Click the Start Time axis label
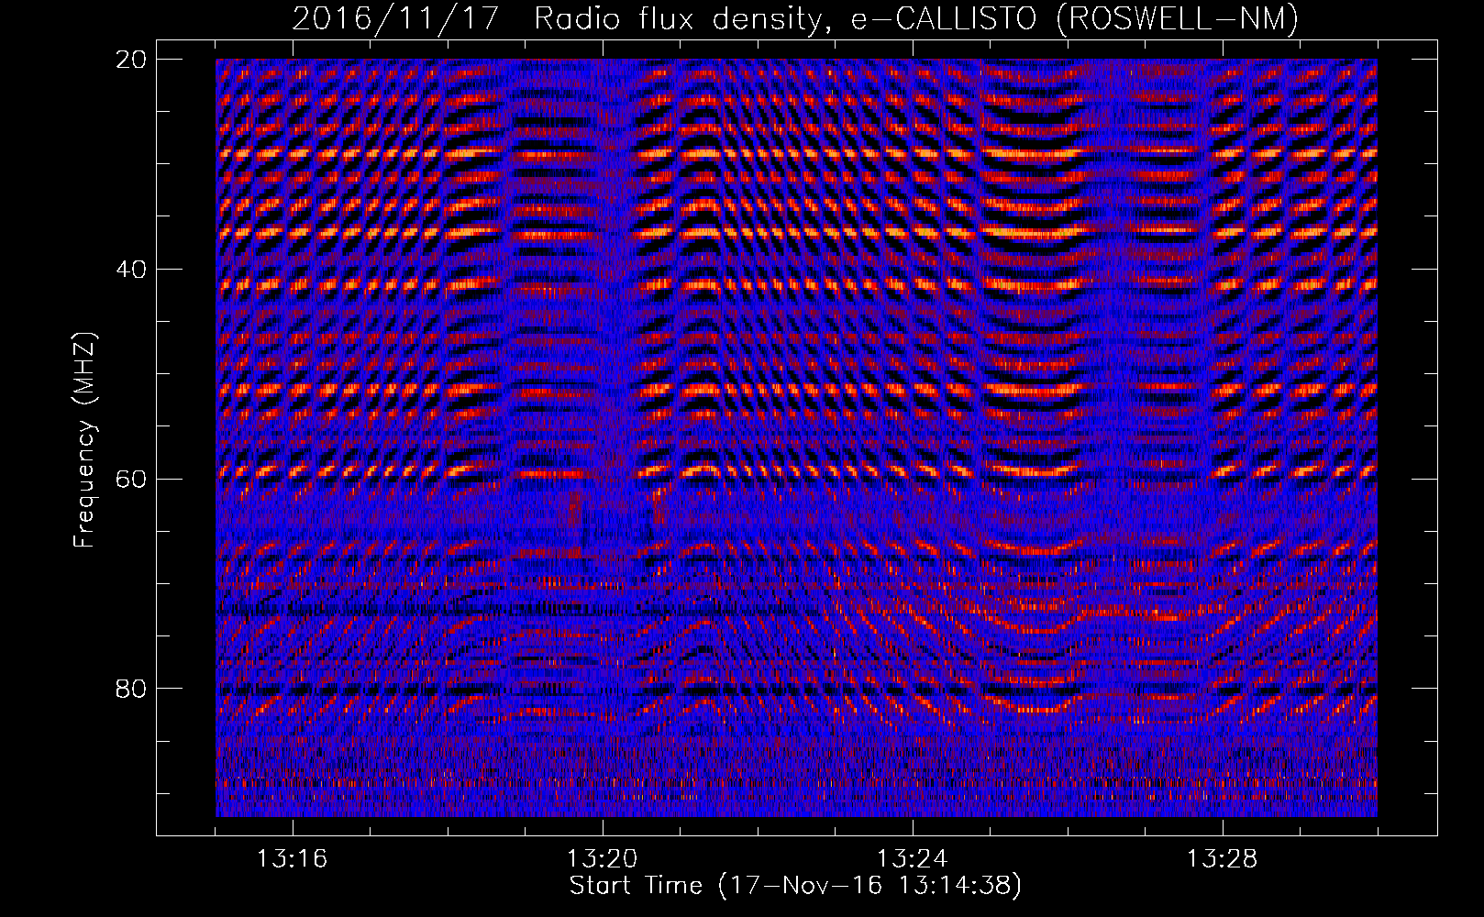This screenshot has width=1484, height=917. tap(795, 886)
